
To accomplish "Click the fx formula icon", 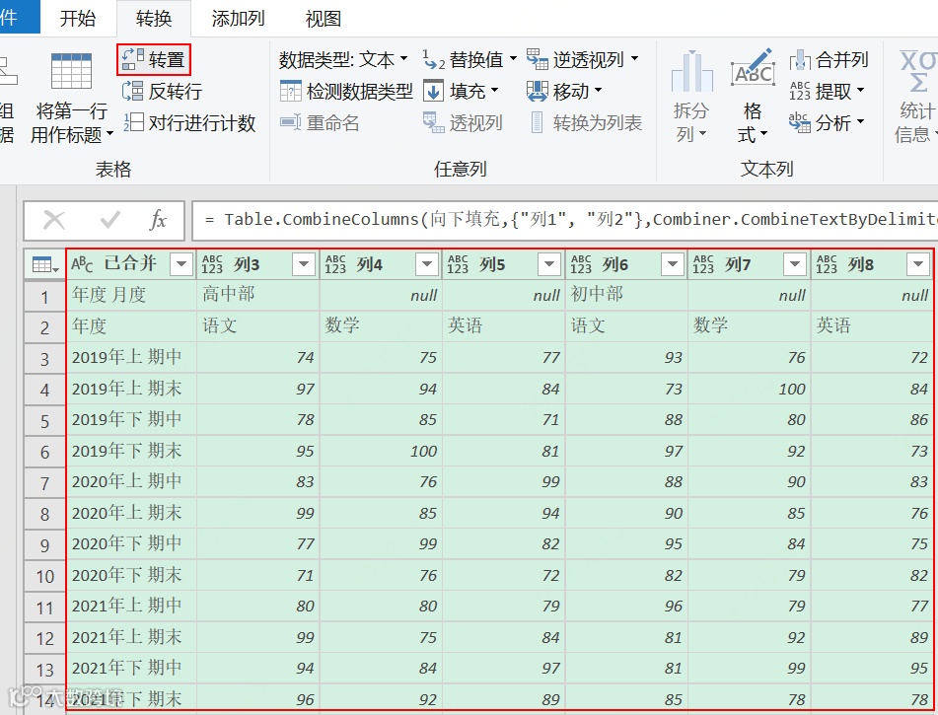I will click(158, 220).
